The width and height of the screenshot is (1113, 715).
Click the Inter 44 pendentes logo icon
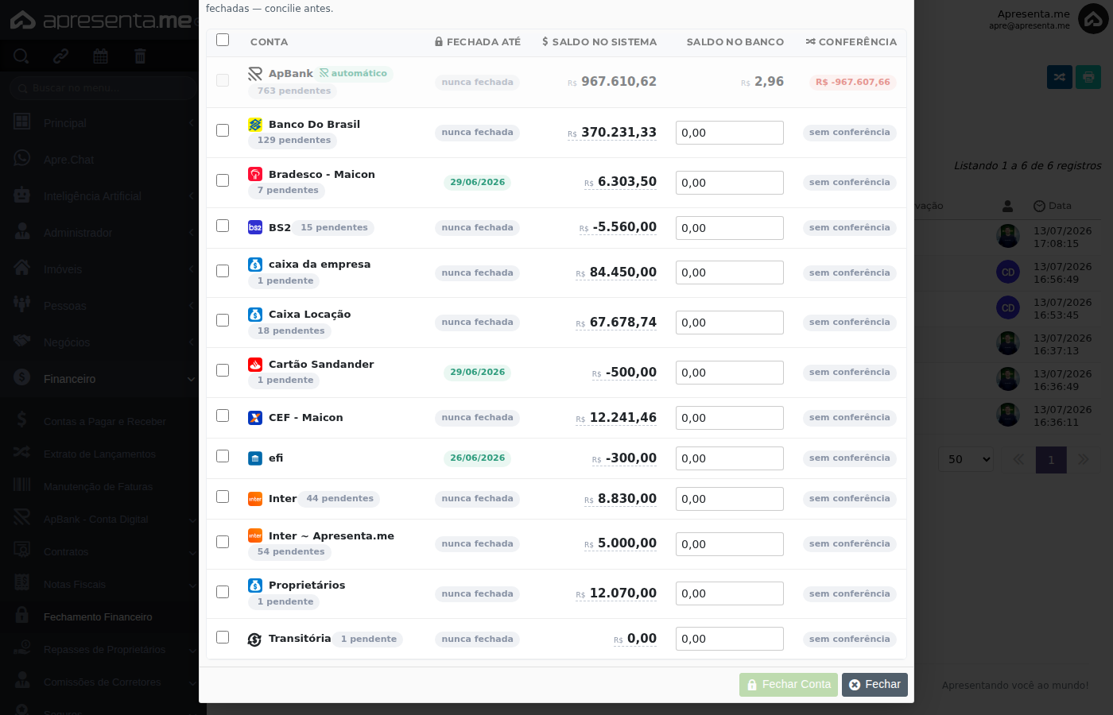click(x=255, y=499)
